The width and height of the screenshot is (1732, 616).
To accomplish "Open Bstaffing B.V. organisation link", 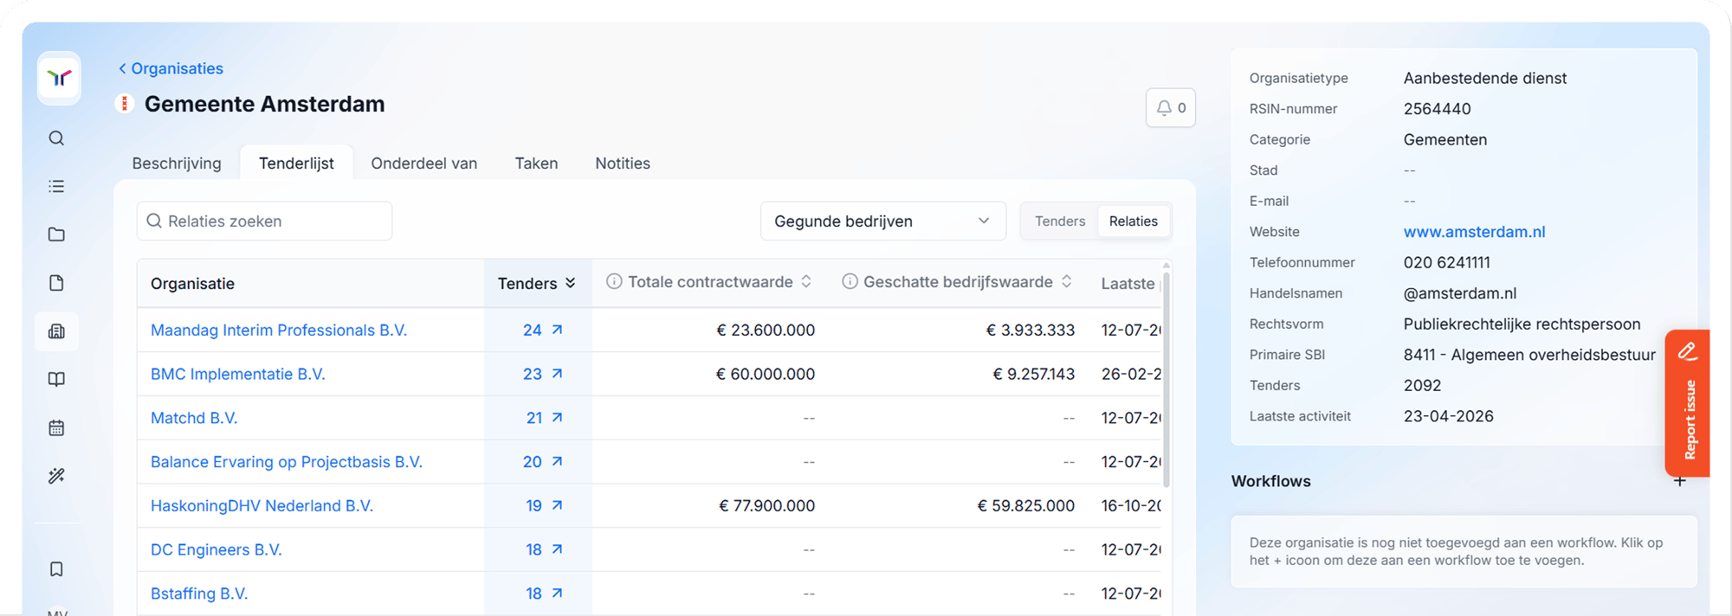I will pos(199,594).
